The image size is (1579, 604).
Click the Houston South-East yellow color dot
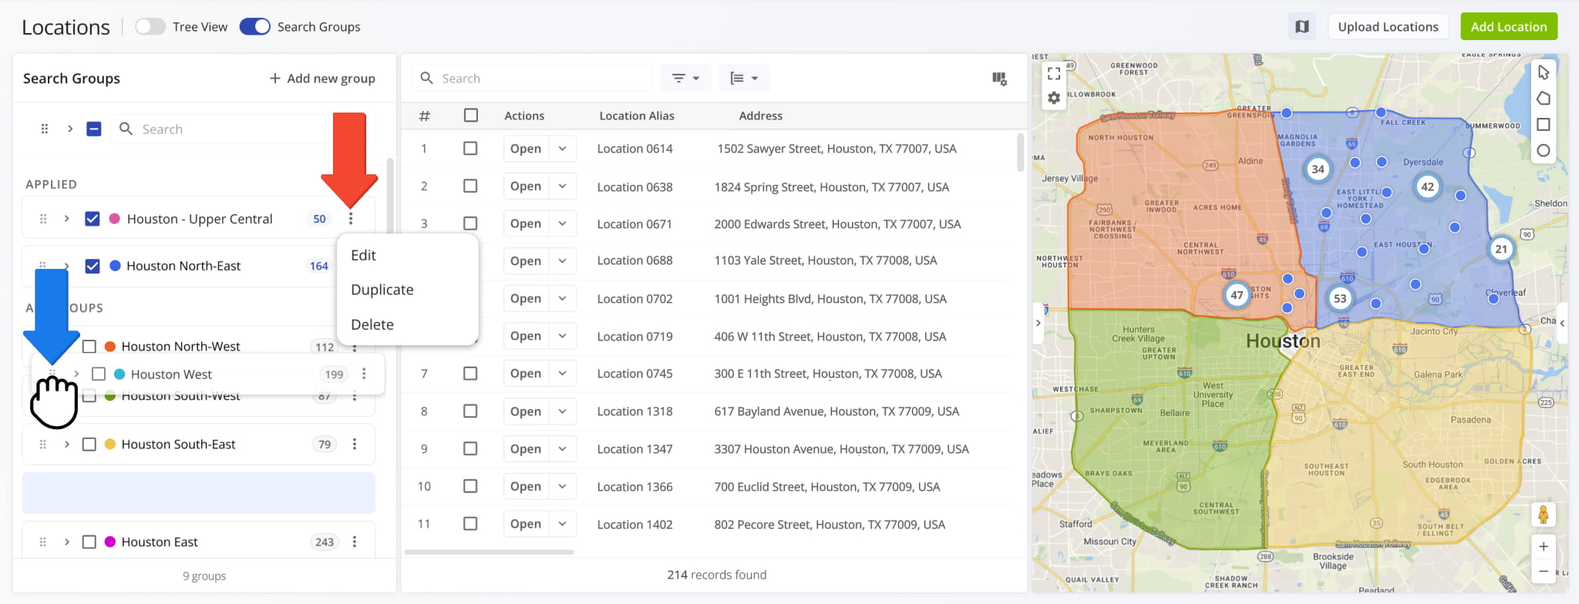coord(110,445)
